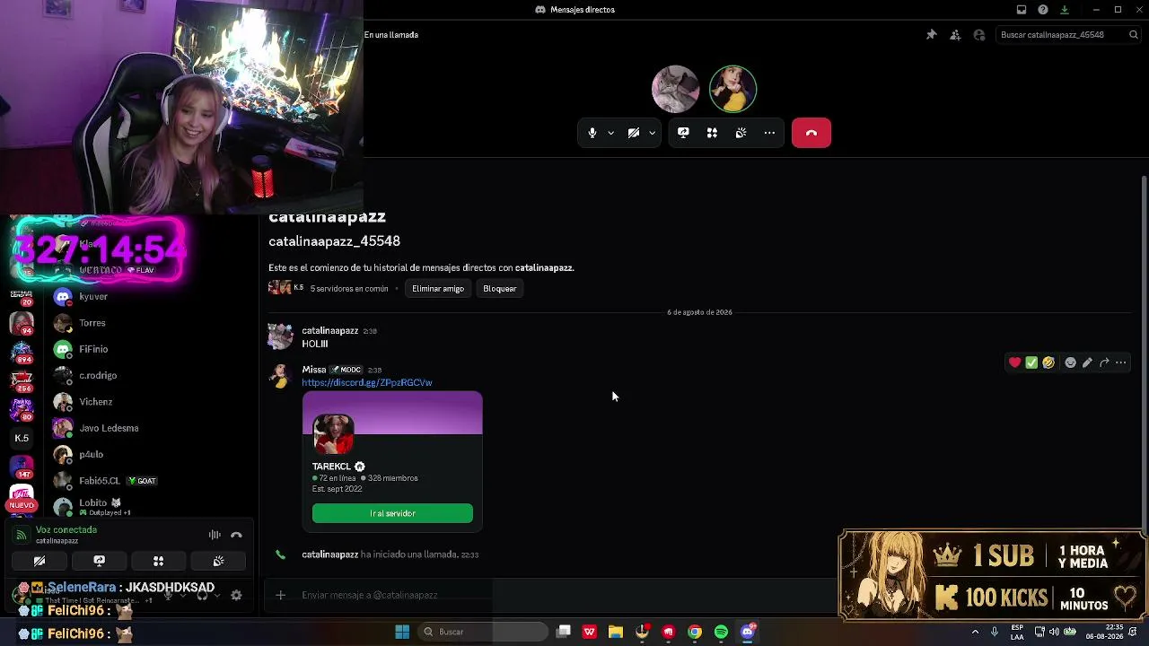Image resolution: width=1149 pixels, height=646 pixels.
Task: Open the server with 894 badge
Action: 22,351
